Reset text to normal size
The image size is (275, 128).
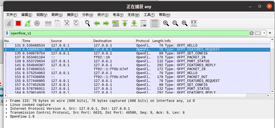(184, 23)
